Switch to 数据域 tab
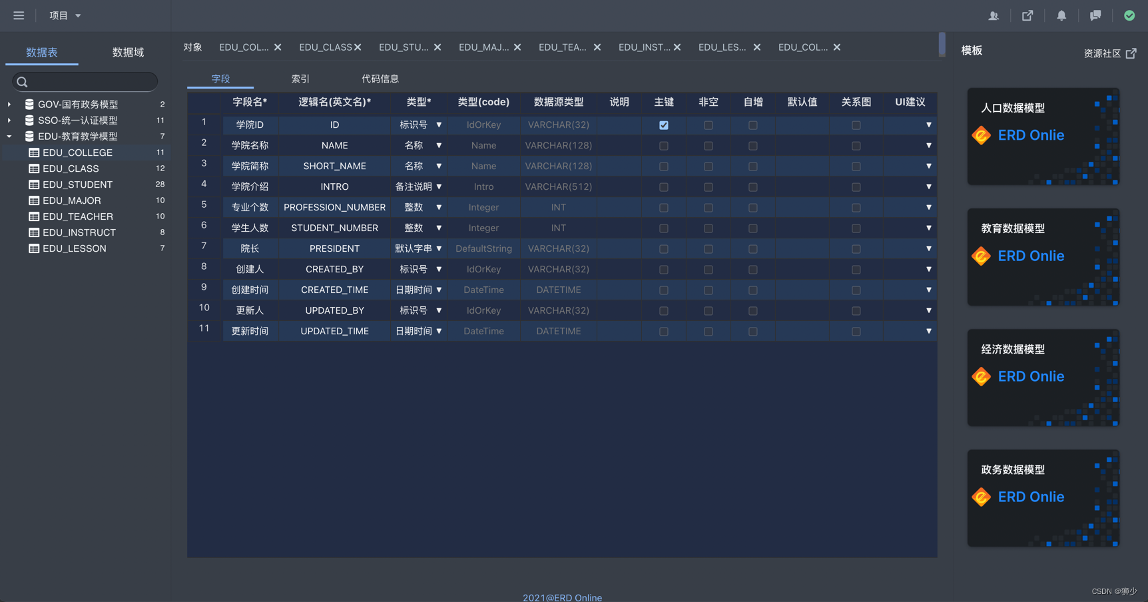The image size is (1148, 602). click(x=128, y=52)
